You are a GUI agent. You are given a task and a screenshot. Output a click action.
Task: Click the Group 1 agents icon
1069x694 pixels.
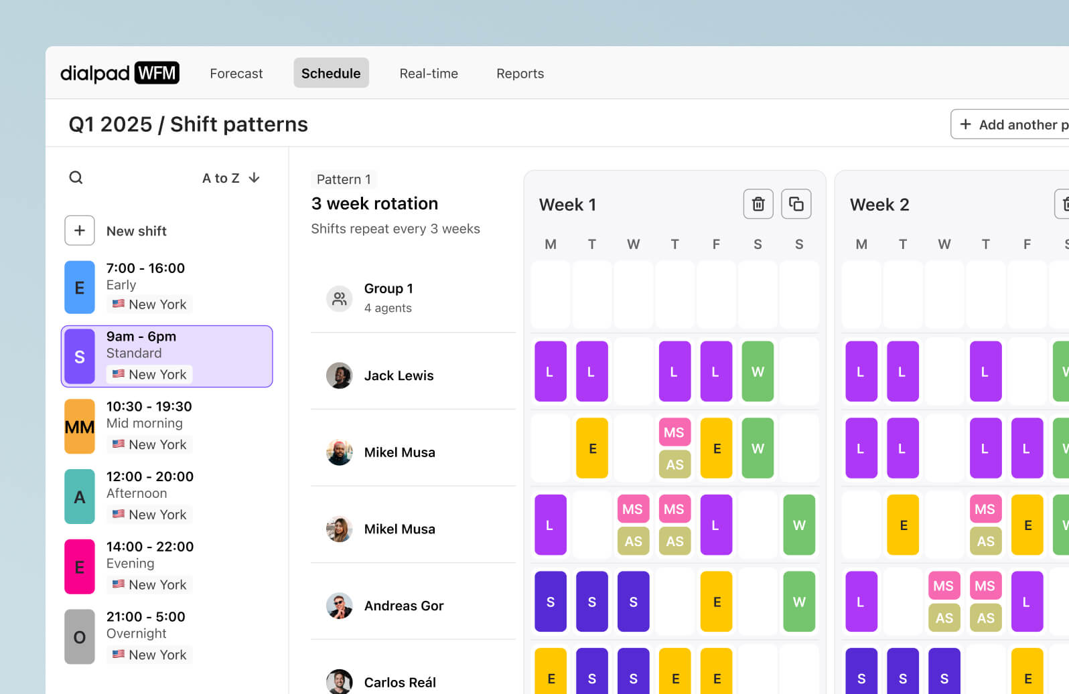340,298
